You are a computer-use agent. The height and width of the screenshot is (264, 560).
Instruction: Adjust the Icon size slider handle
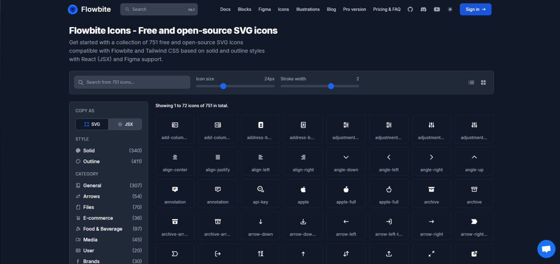click(x=223, y=86)
